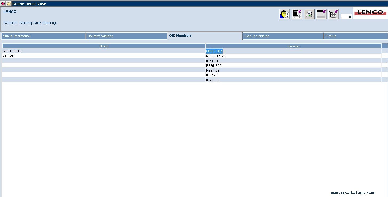Click the SGA837L Steering Gear article title
The width and height of the screenshot is (388, 197).
(x=30, y=23)
